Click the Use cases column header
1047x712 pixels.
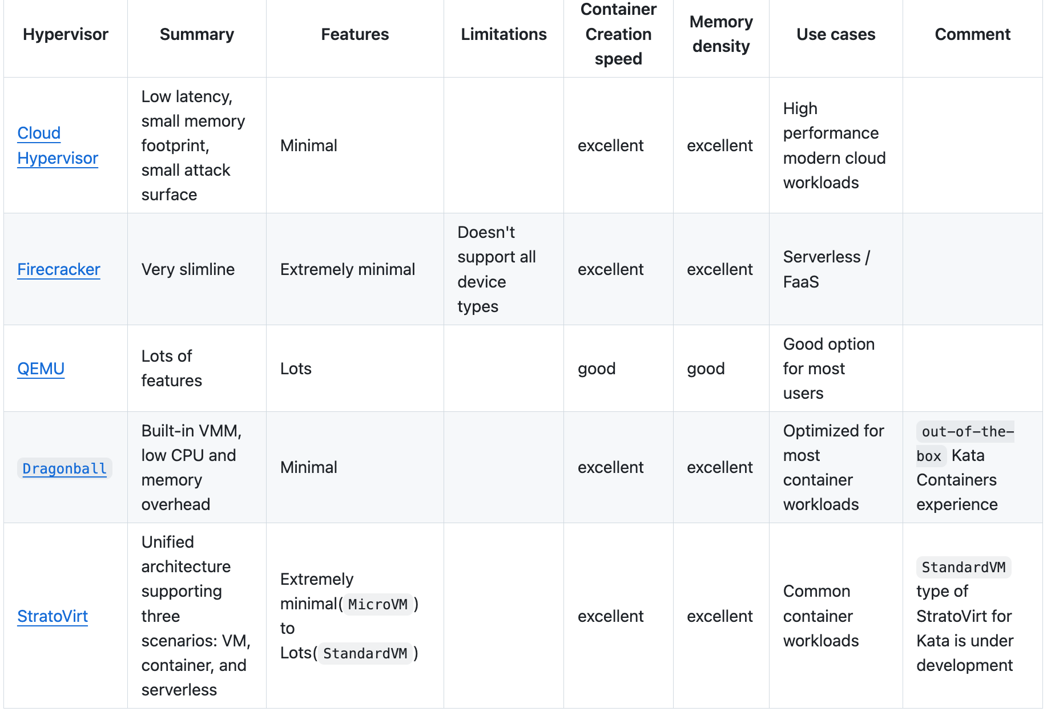(x=836, y=34)
